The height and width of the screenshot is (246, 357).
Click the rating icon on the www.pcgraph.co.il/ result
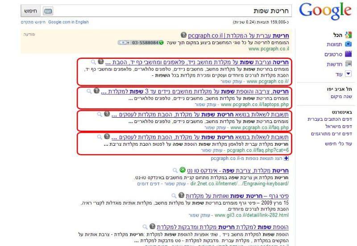pos(101,61)
